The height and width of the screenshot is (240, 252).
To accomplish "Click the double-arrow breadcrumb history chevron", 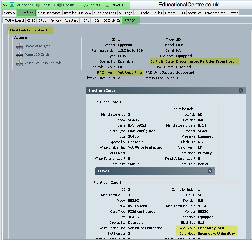I will (5, 5).
